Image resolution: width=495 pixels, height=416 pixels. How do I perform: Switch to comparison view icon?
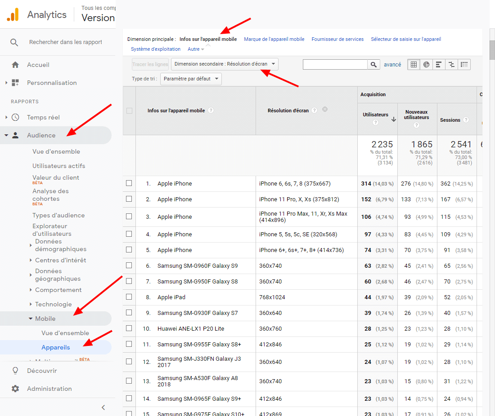[451, 65]
